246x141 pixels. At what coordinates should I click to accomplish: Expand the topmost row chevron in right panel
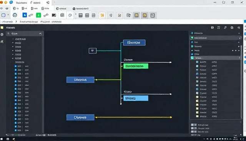(239, 33)
